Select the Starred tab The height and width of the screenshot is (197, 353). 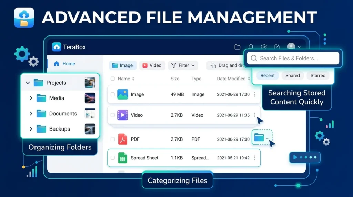click(x=318, y=75)
